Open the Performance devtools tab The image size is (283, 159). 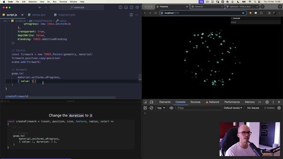tap(232, 102)
